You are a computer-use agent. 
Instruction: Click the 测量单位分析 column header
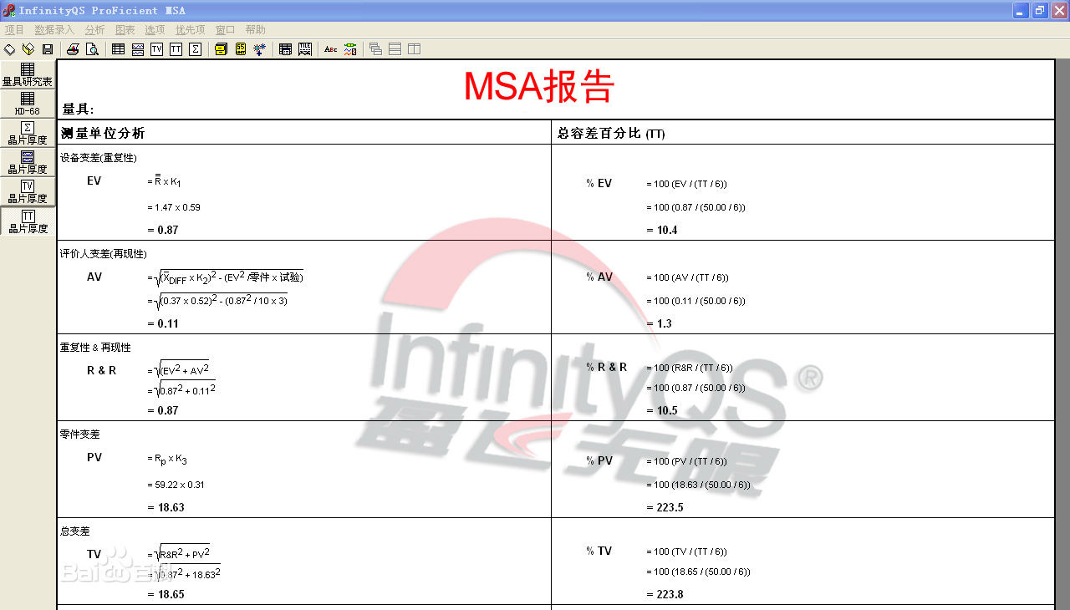[103, 133]
